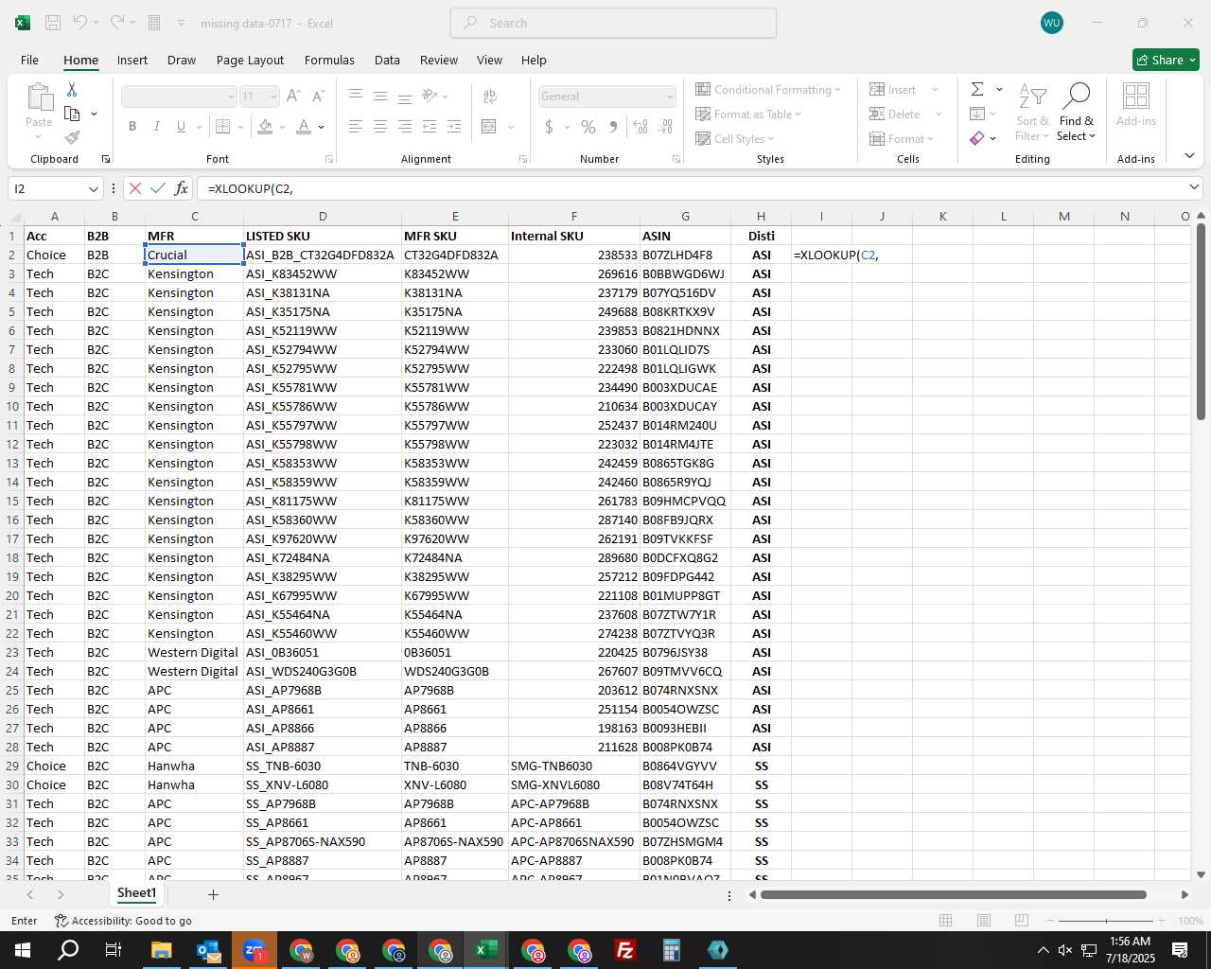Open Copy options dropdown arrow
The height and width of the screenshot is (969, 1211).
pyautogui.click(x=94, y=114)
